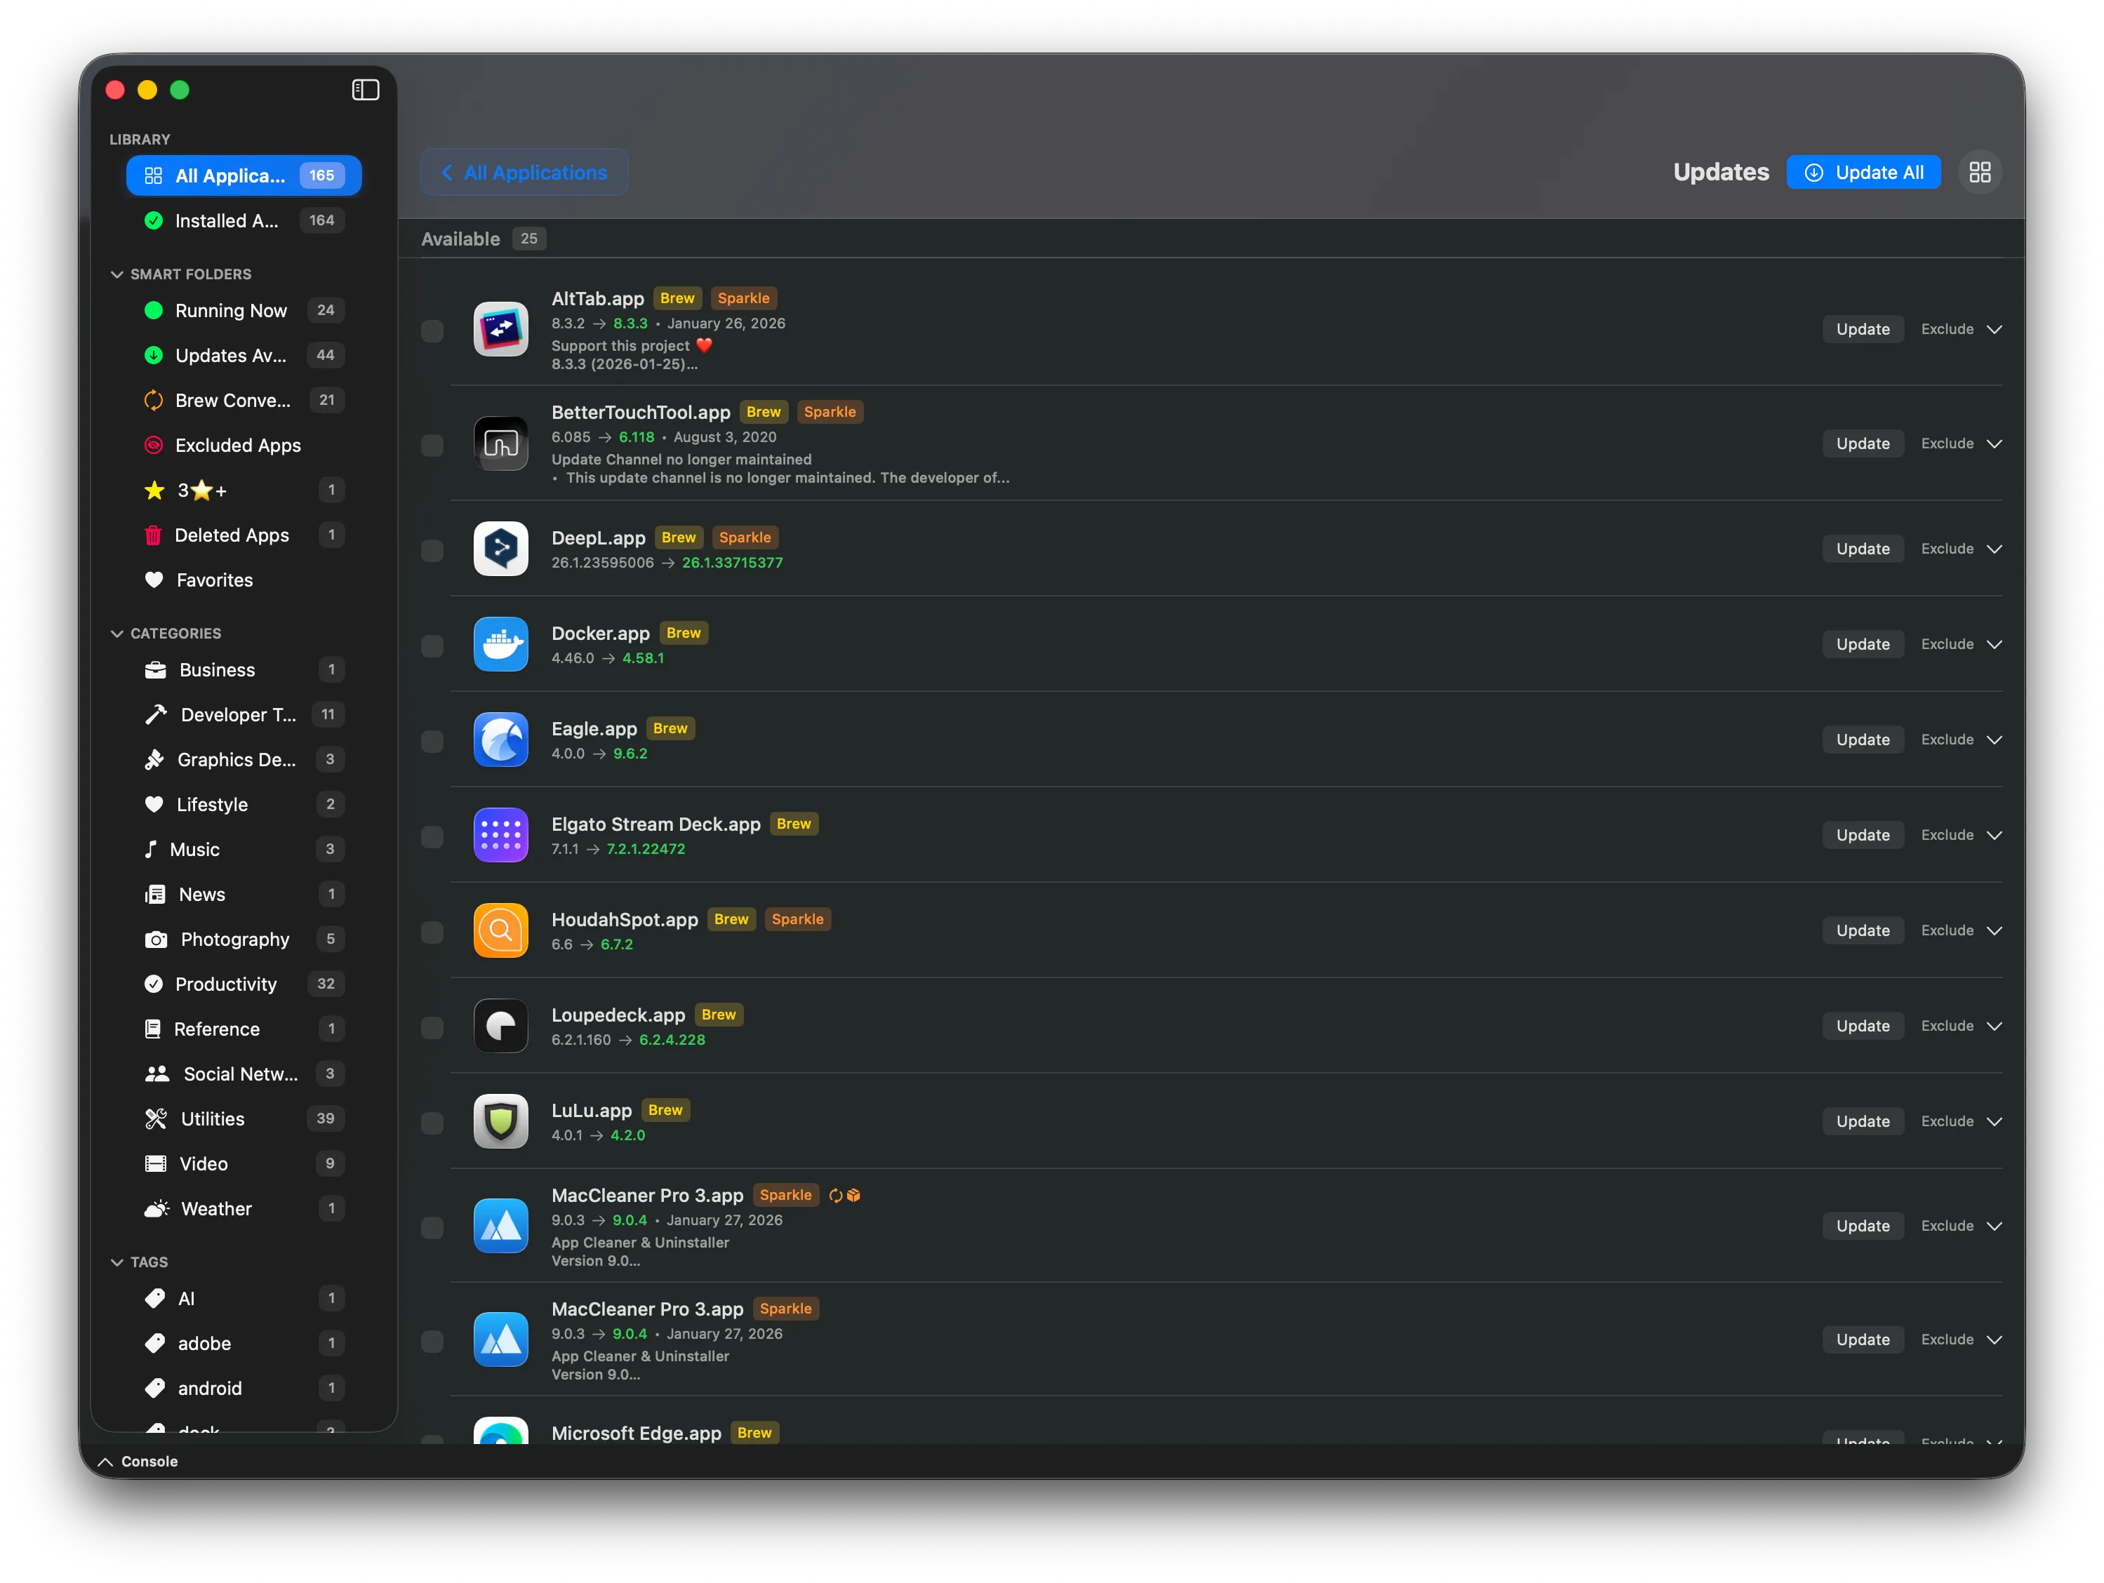Expand DeepL.app row details chevron
Image resolution: width=2104 pixels, height=1583 pixels.
pos(1995,549)
